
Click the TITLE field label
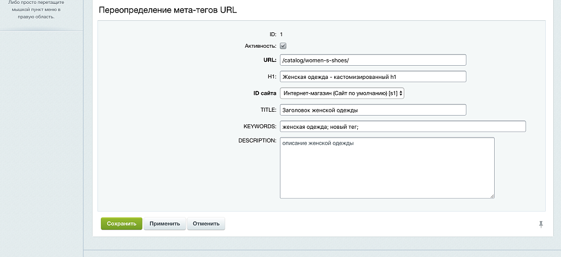[x=267, y=110]
